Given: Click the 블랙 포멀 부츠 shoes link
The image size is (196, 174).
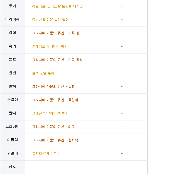Looking at the screenshot, I should [43, 73].
